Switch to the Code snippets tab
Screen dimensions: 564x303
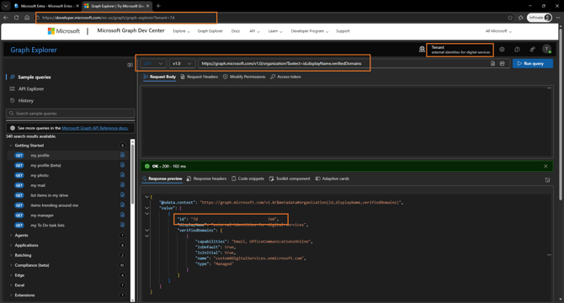pyautogui.click(x=247, y=178)
